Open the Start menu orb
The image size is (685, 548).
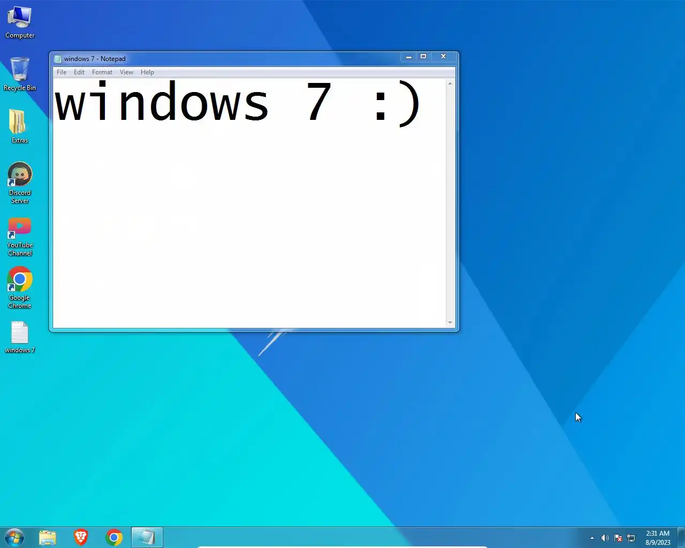pyautogui.click(x=14, y=537)
